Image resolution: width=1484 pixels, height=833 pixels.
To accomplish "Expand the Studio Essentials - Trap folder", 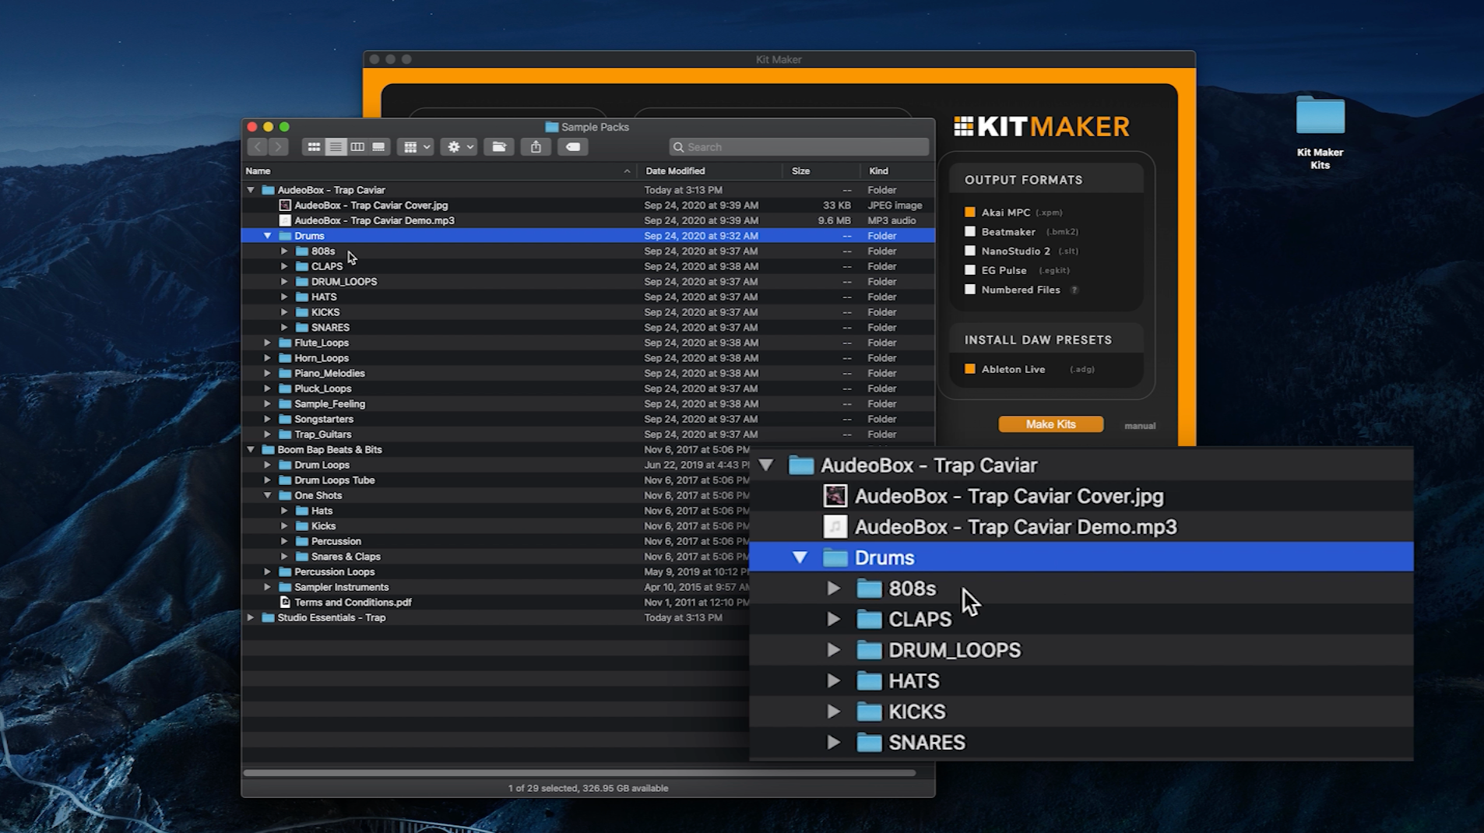I will click(x=251, y=617).
